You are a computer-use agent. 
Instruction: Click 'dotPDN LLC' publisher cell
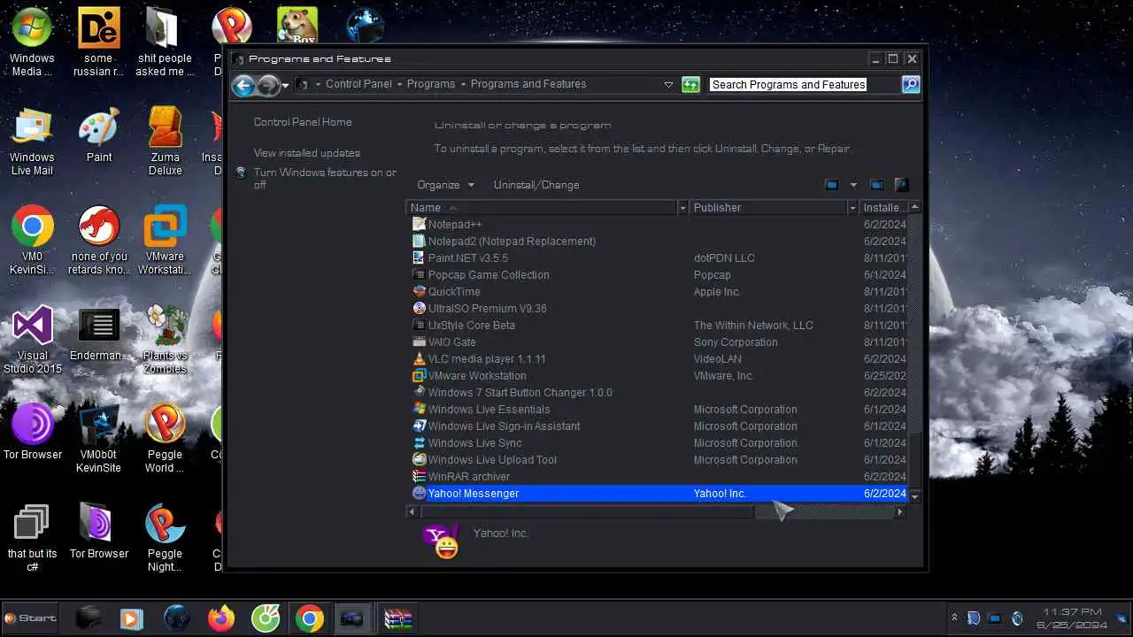click(x=724, y=258)
